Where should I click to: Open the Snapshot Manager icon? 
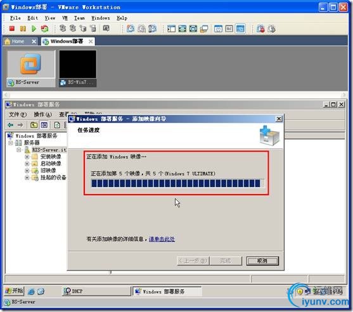point(152,29)
